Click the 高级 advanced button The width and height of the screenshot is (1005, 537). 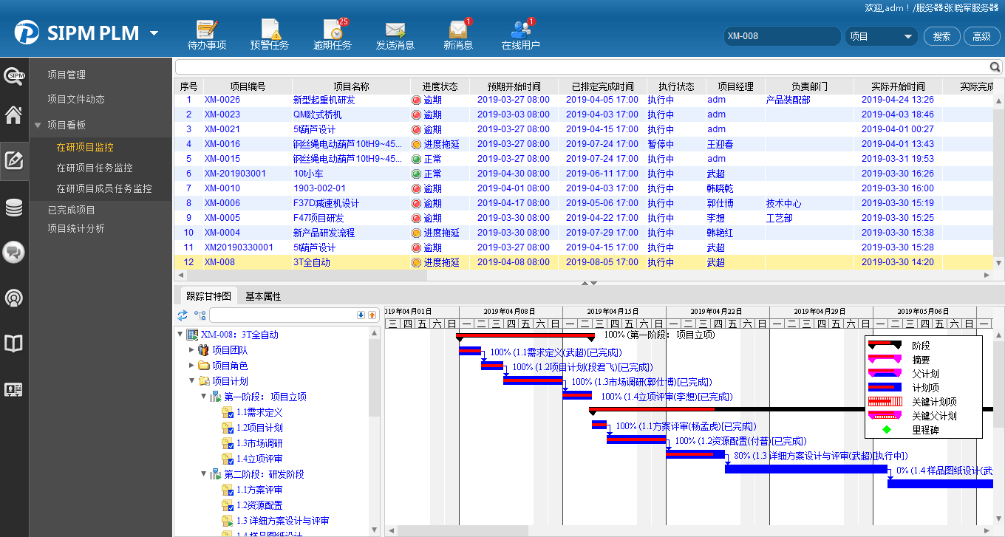[x=981, y=36]
